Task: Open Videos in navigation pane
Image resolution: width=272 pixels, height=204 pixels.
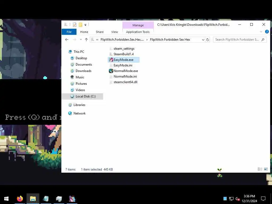Action: pyautogui.click(x=80, y=90)
